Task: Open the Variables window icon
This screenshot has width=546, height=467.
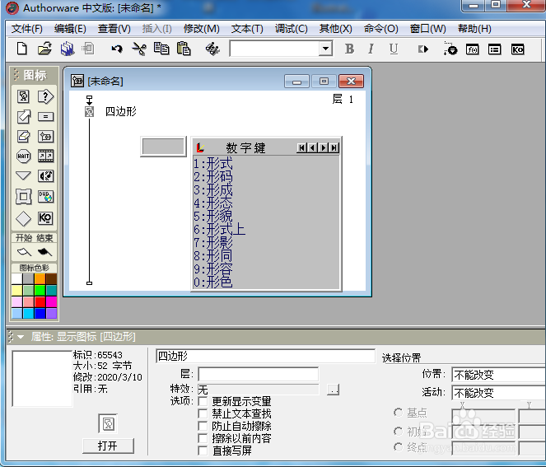Action: (494, 49)
